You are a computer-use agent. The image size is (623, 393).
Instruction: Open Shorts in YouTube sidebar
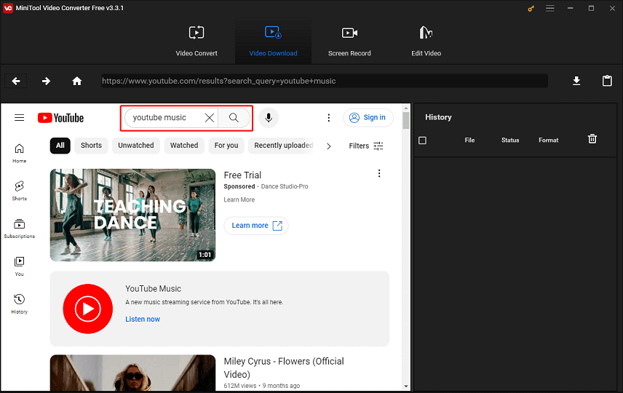point(19,191)
